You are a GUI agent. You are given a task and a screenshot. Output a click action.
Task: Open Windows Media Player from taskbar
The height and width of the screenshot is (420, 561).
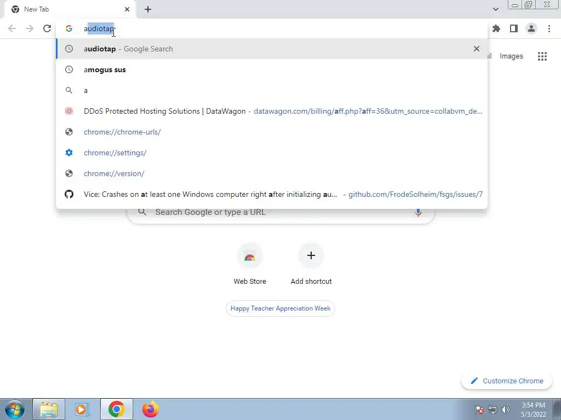point(83,409)
